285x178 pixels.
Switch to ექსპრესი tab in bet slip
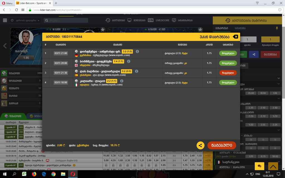click(x=222, y=28)
